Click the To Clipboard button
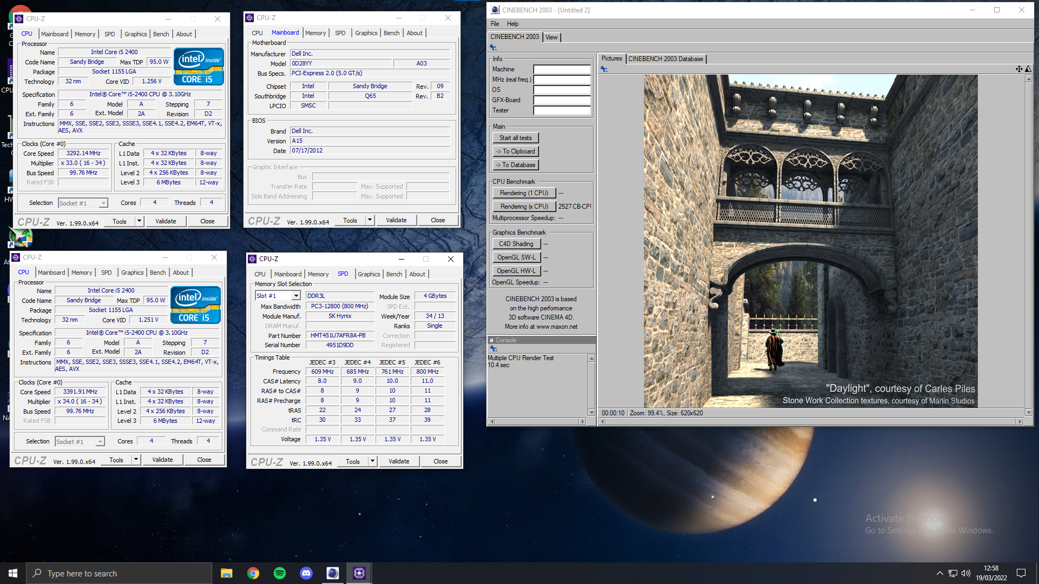This screenshot has height=584, width=1039. [515, 151]
